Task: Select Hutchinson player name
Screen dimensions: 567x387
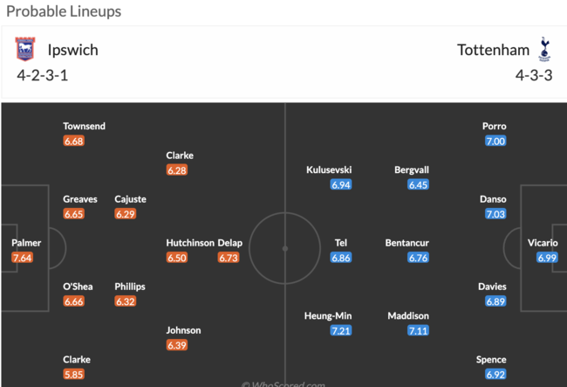Action: click(190, 243)
